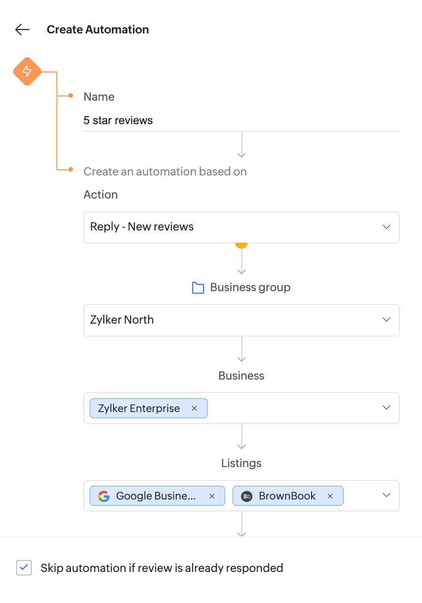Click the orange lightning automation icon

click(27, 71)
